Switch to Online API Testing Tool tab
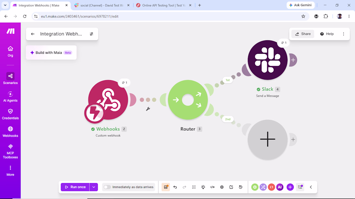 [x=164, y=5]
